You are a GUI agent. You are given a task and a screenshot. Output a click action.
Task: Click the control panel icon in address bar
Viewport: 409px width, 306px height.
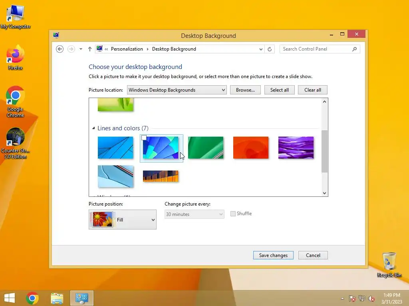coord(99,49)
